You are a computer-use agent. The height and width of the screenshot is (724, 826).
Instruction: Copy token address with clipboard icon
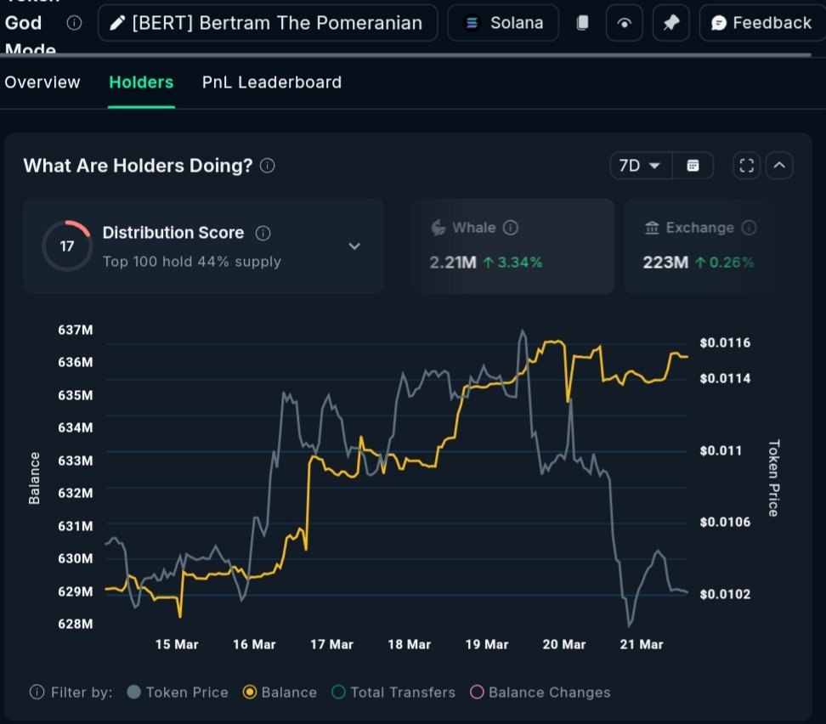pyautogui.click(x=582, y=23)
